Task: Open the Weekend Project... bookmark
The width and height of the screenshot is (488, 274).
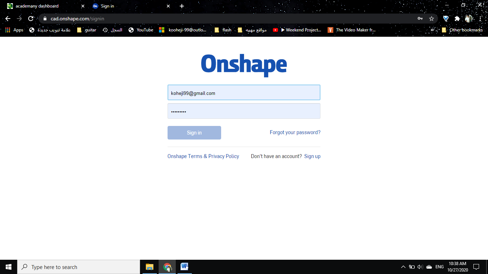Action: (297, 30)
